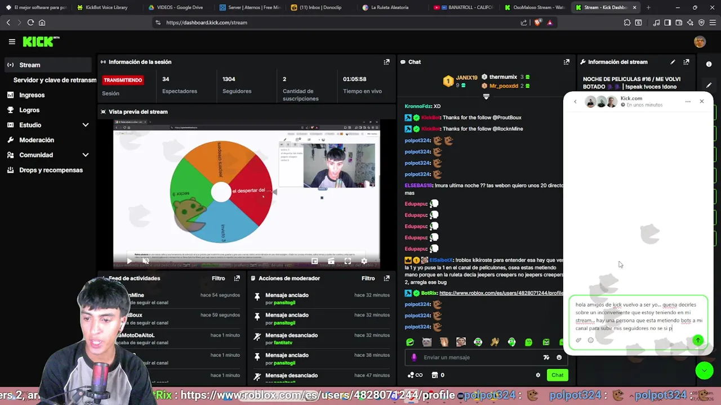Click fantitatv in Mensaje desanclado row
The width and height of the screenshot is (721, 405).
(283, 343)
